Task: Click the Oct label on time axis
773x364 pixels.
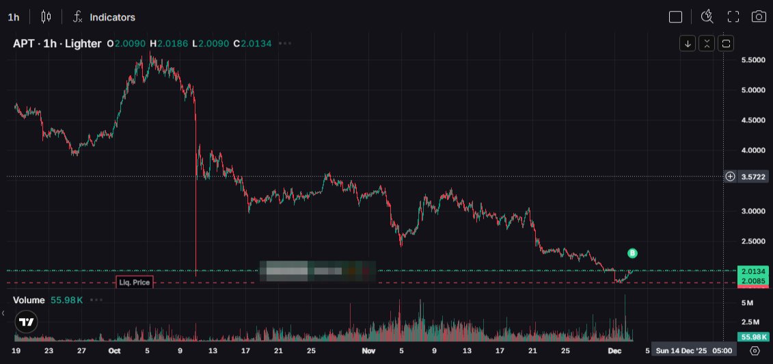Action: (114, 351)
